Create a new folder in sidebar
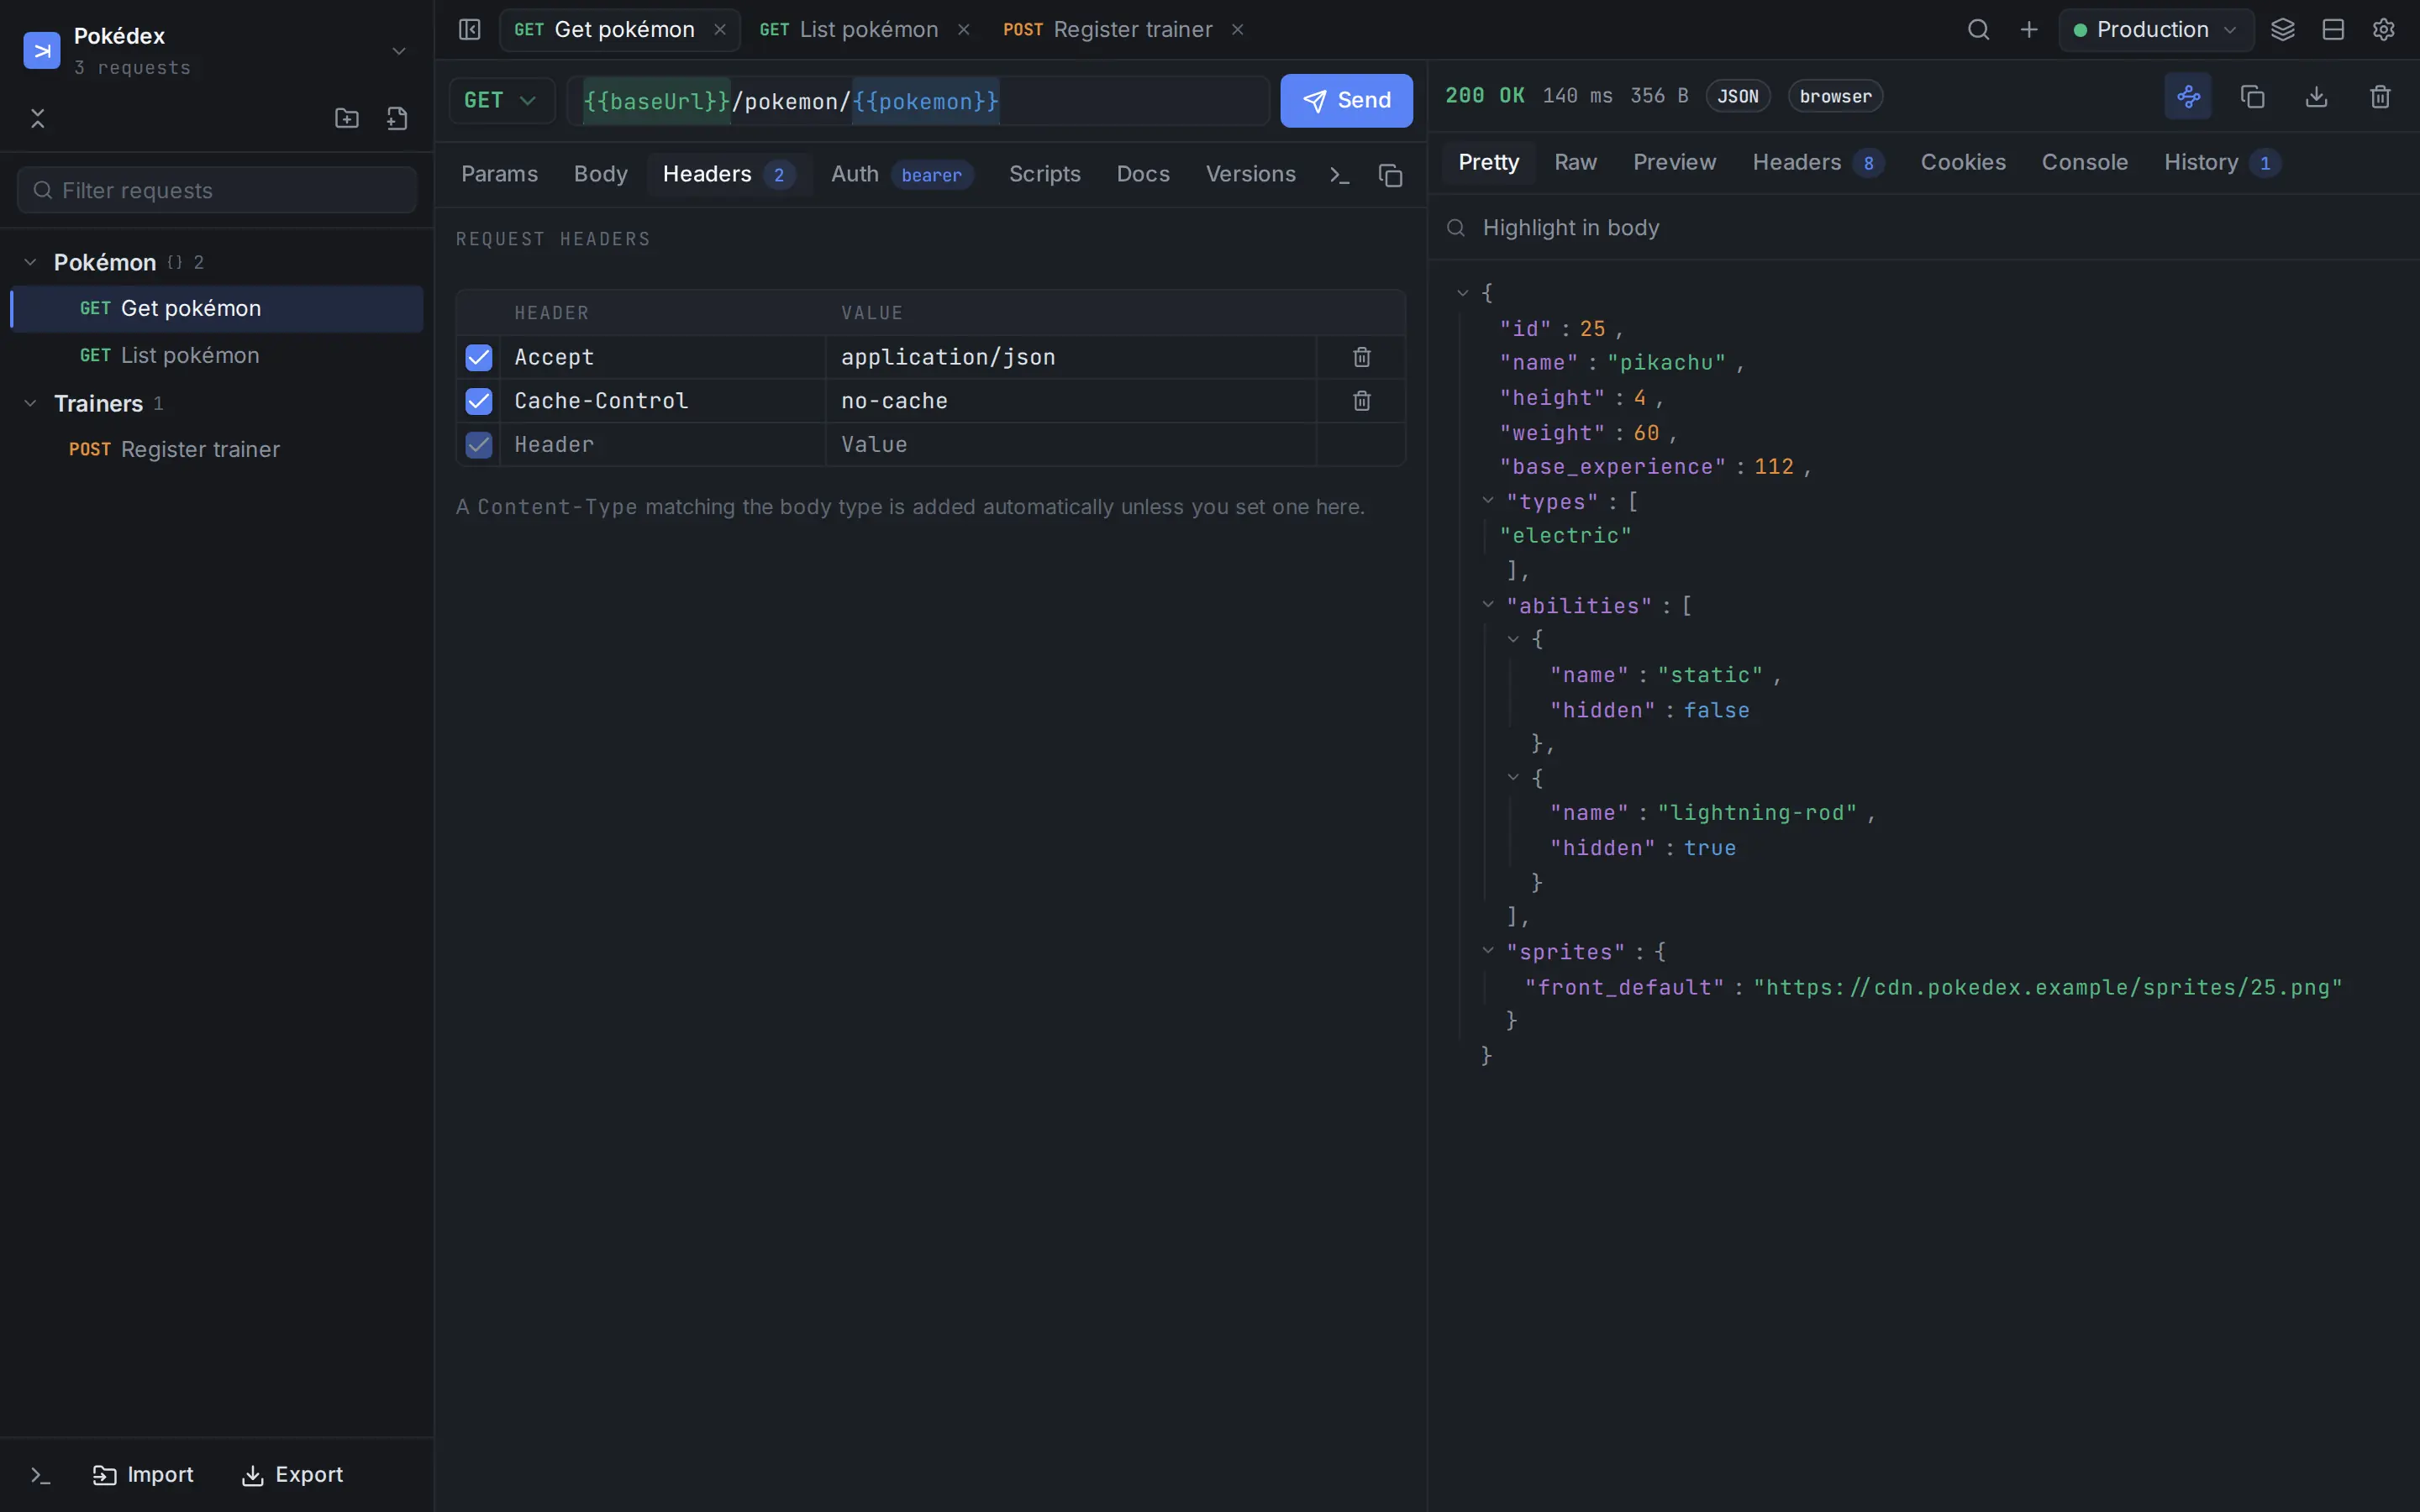 347,118
